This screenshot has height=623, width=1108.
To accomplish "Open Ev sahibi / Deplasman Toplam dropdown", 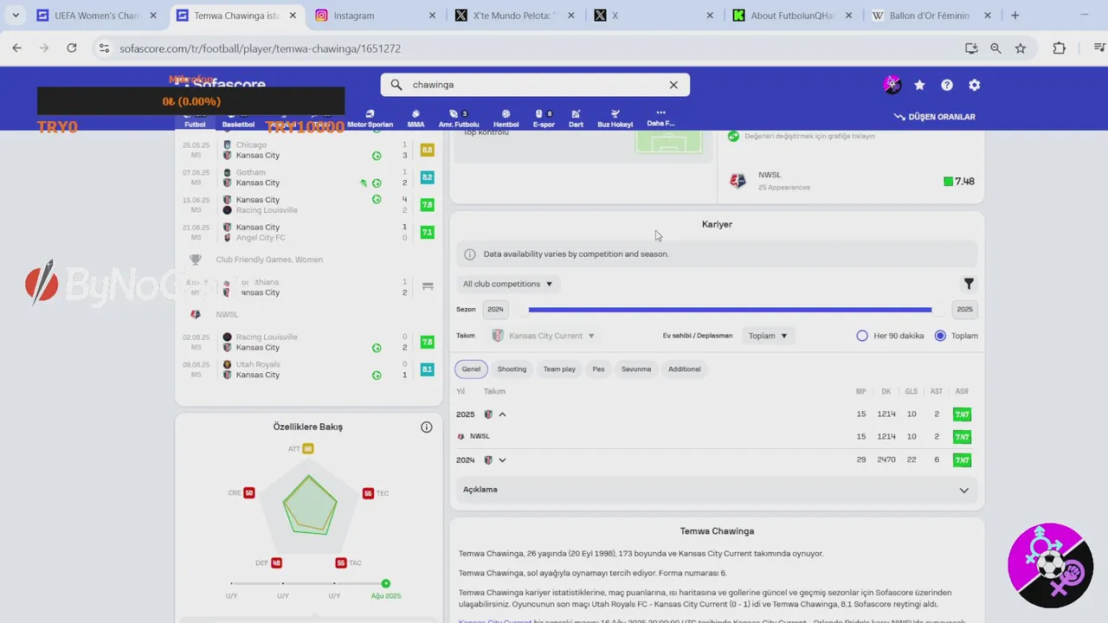I will pyautogui.click(x=768, y=336).
